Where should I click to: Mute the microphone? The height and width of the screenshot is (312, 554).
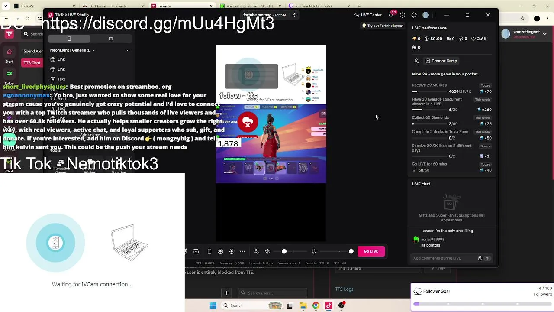pyautogui.click(x=314, y=251)
